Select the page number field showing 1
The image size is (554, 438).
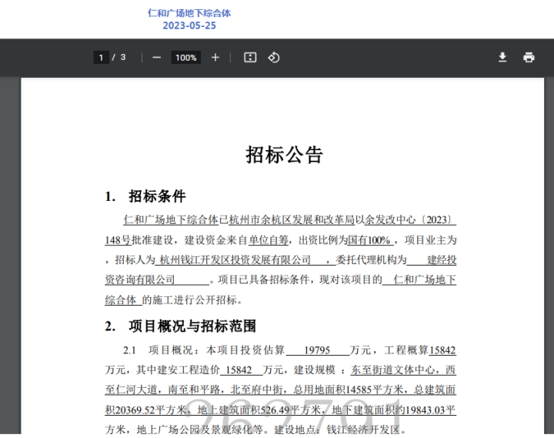(101, 58)
